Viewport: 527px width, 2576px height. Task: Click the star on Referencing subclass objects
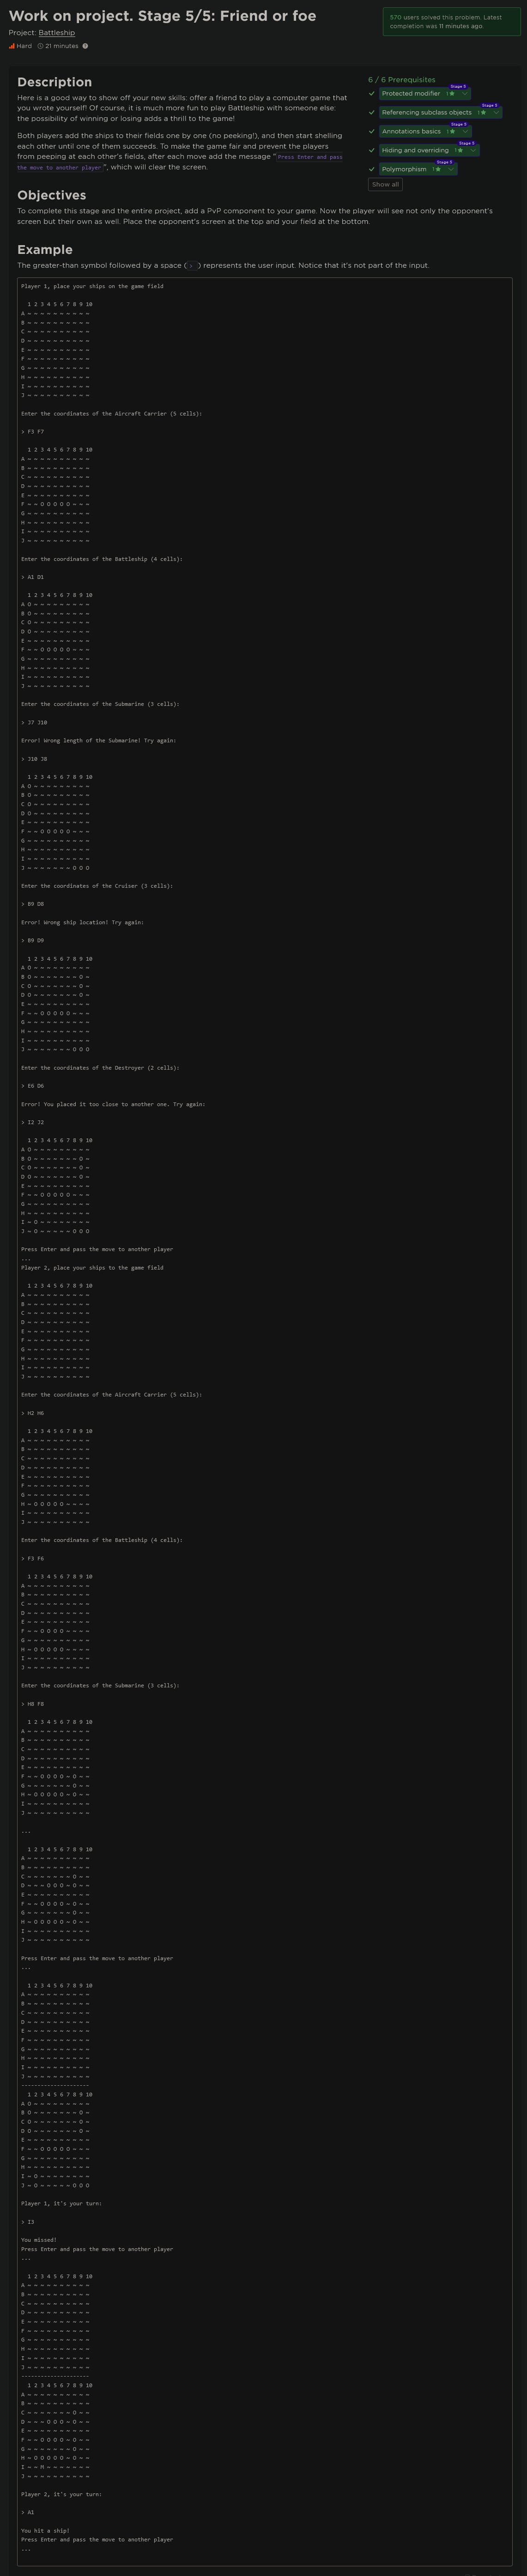(483, 113)
